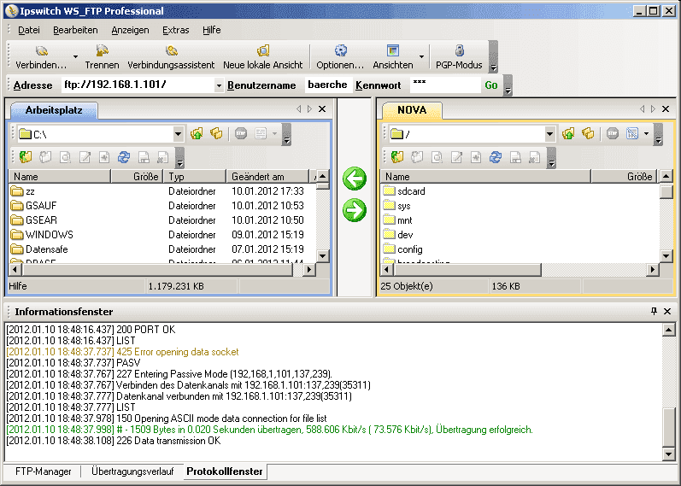The width and height of the screenshot is (681, 486).
Task: Open the Extras menu
Action: coord(176,30)
